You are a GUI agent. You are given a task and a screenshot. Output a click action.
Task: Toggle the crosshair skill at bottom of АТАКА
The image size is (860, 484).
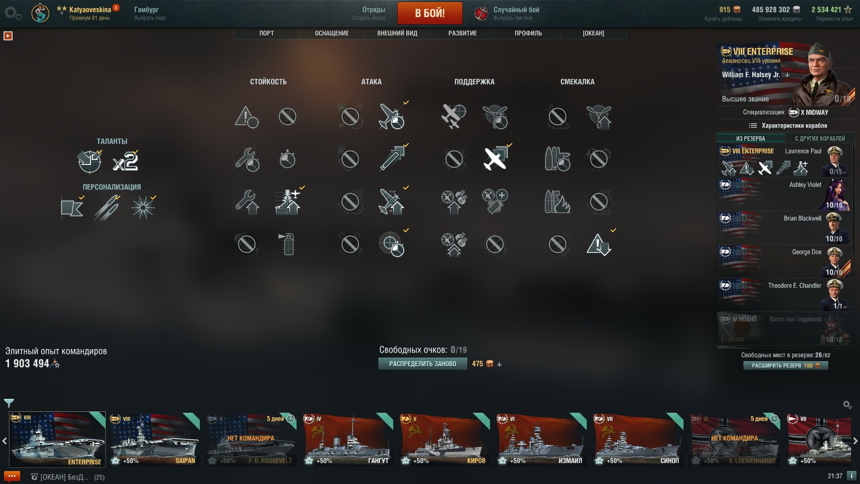pyautogui.click(x=391, y=245)
